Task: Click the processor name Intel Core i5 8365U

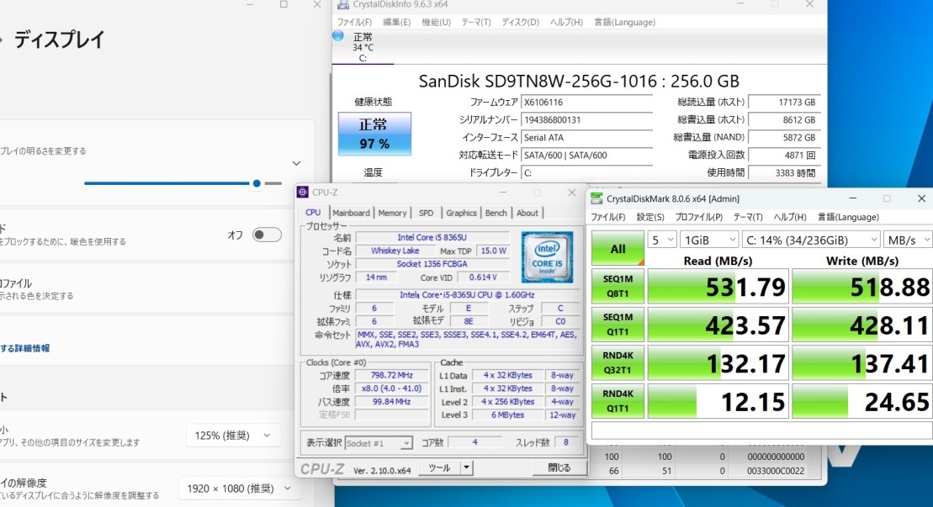Action: 432,237
